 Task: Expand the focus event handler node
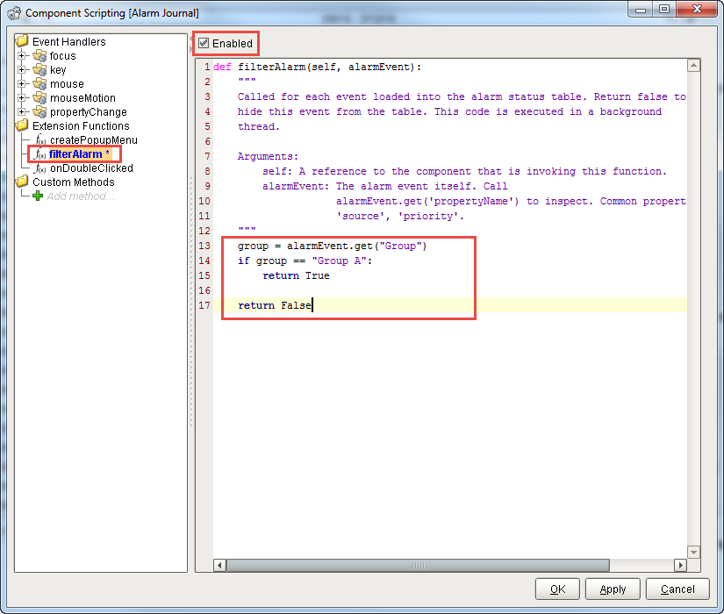21,56
